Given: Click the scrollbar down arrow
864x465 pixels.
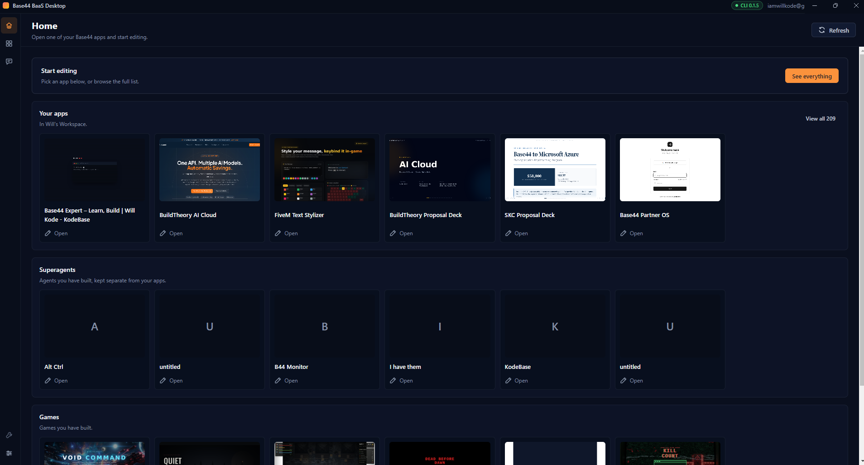Looking at the screenshot, I should point(861,461).
